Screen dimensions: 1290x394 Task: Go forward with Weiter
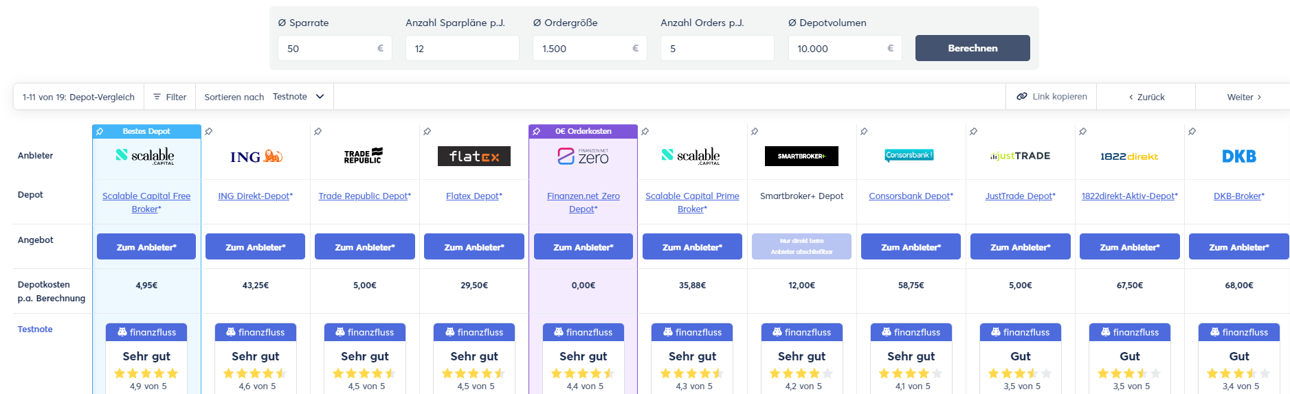tap(1244, 97)
